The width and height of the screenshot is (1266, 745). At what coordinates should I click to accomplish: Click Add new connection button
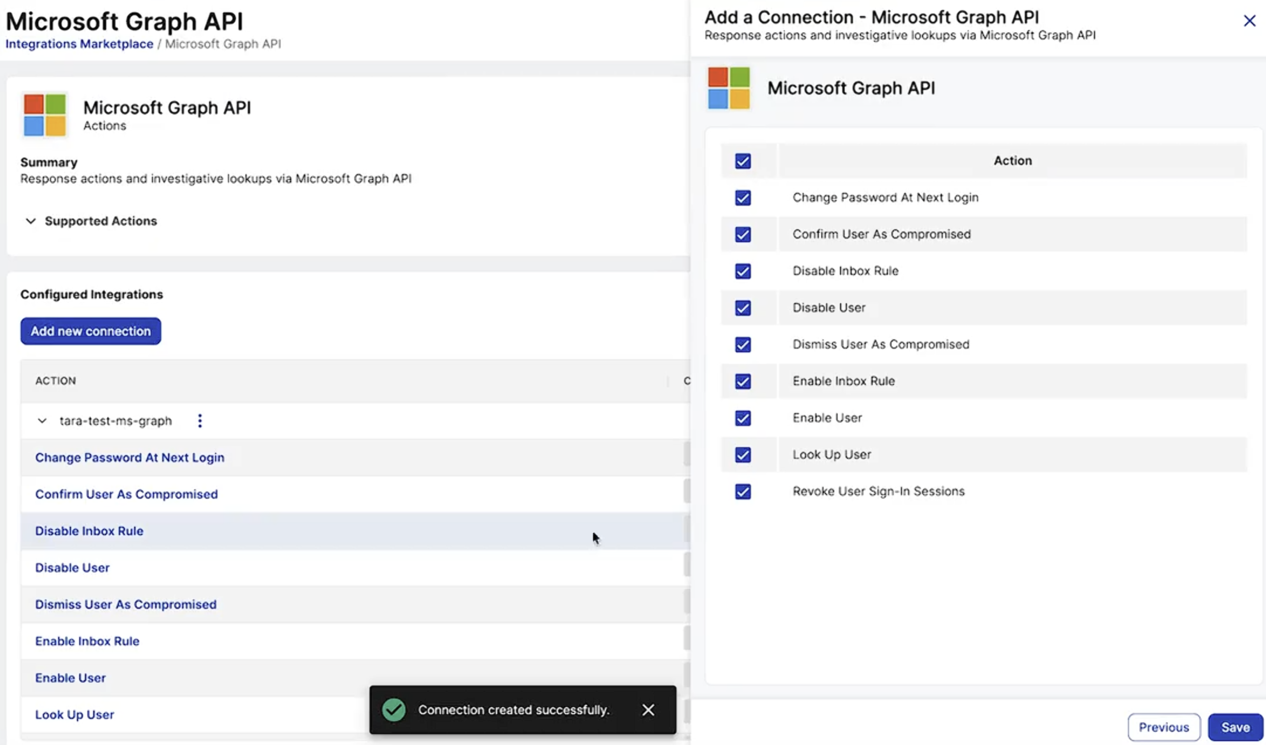pyautogui.click(x=90, y=331)
